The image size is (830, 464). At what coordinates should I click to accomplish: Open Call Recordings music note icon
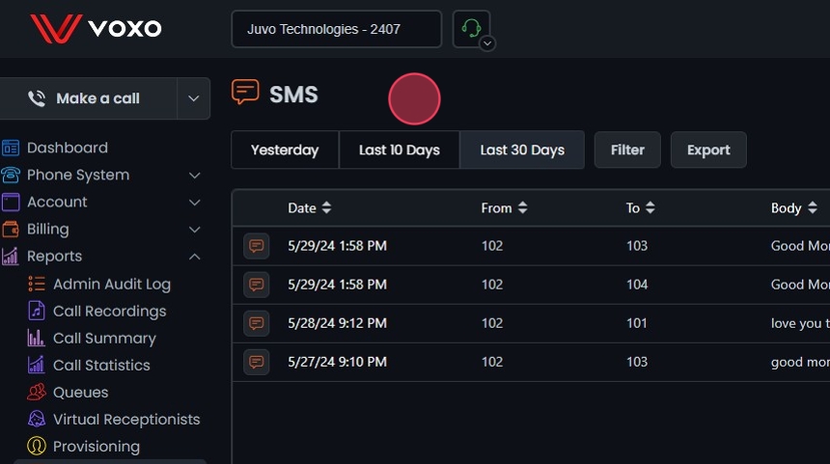coord(37,311)
